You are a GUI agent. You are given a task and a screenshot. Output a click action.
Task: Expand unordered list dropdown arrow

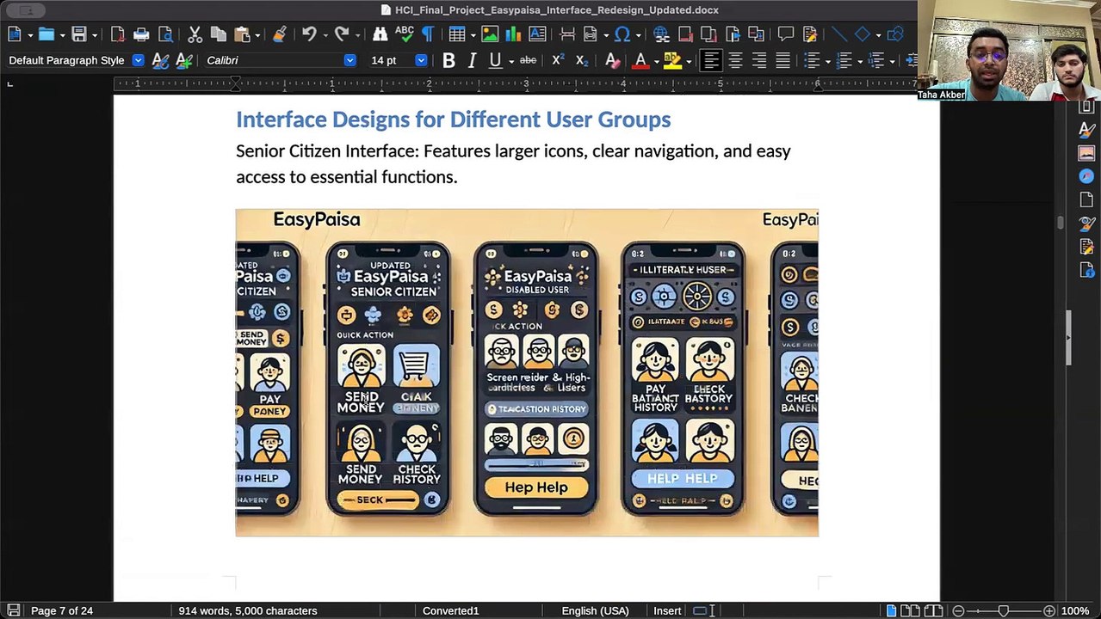[827, 61]
